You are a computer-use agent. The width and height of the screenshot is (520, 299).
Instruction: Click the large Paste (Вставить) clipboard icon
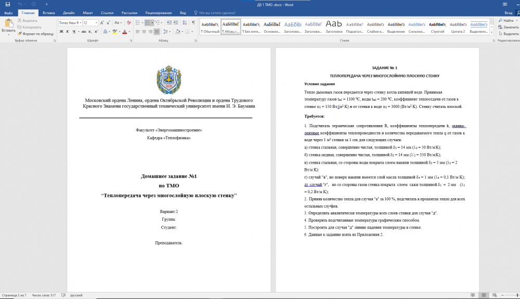(8, 23)
